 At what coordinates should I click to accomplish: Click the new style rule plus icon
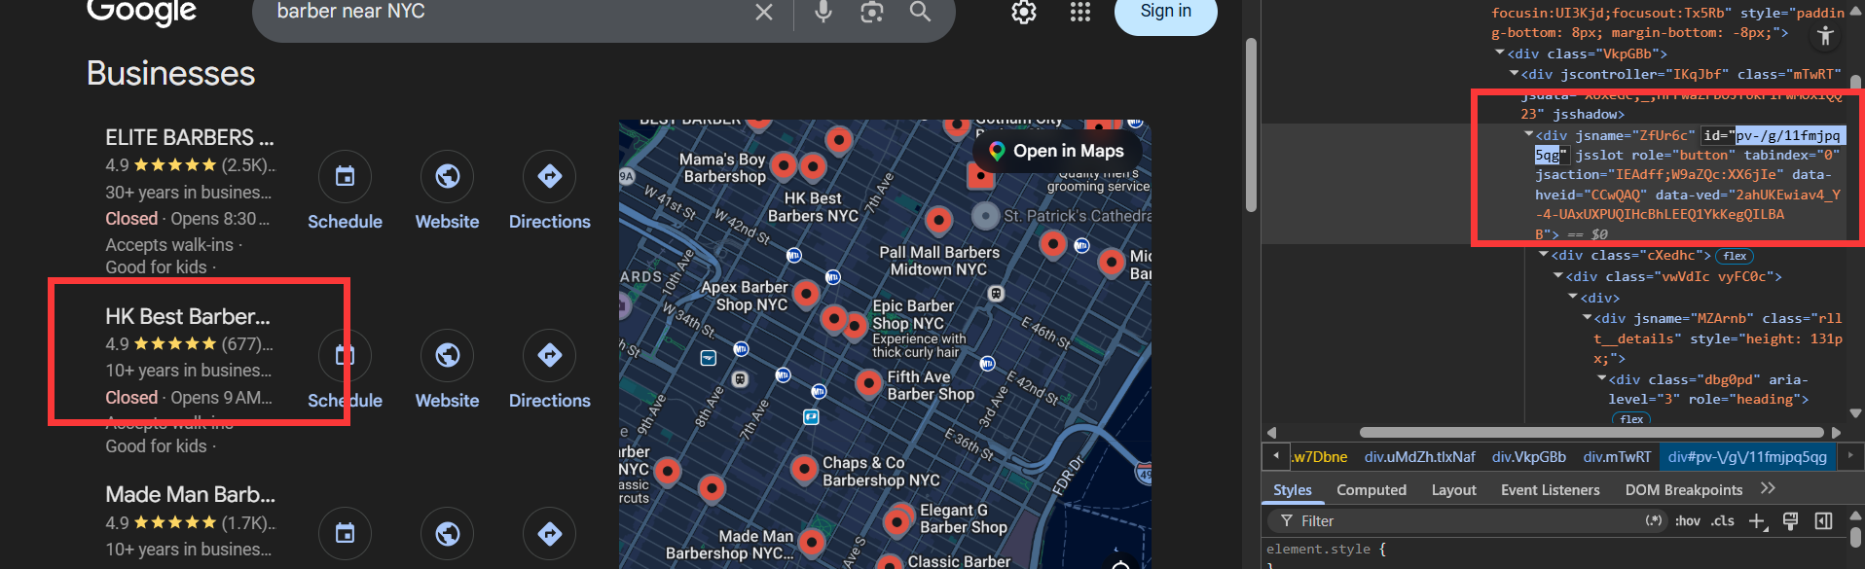point(1756,521)
